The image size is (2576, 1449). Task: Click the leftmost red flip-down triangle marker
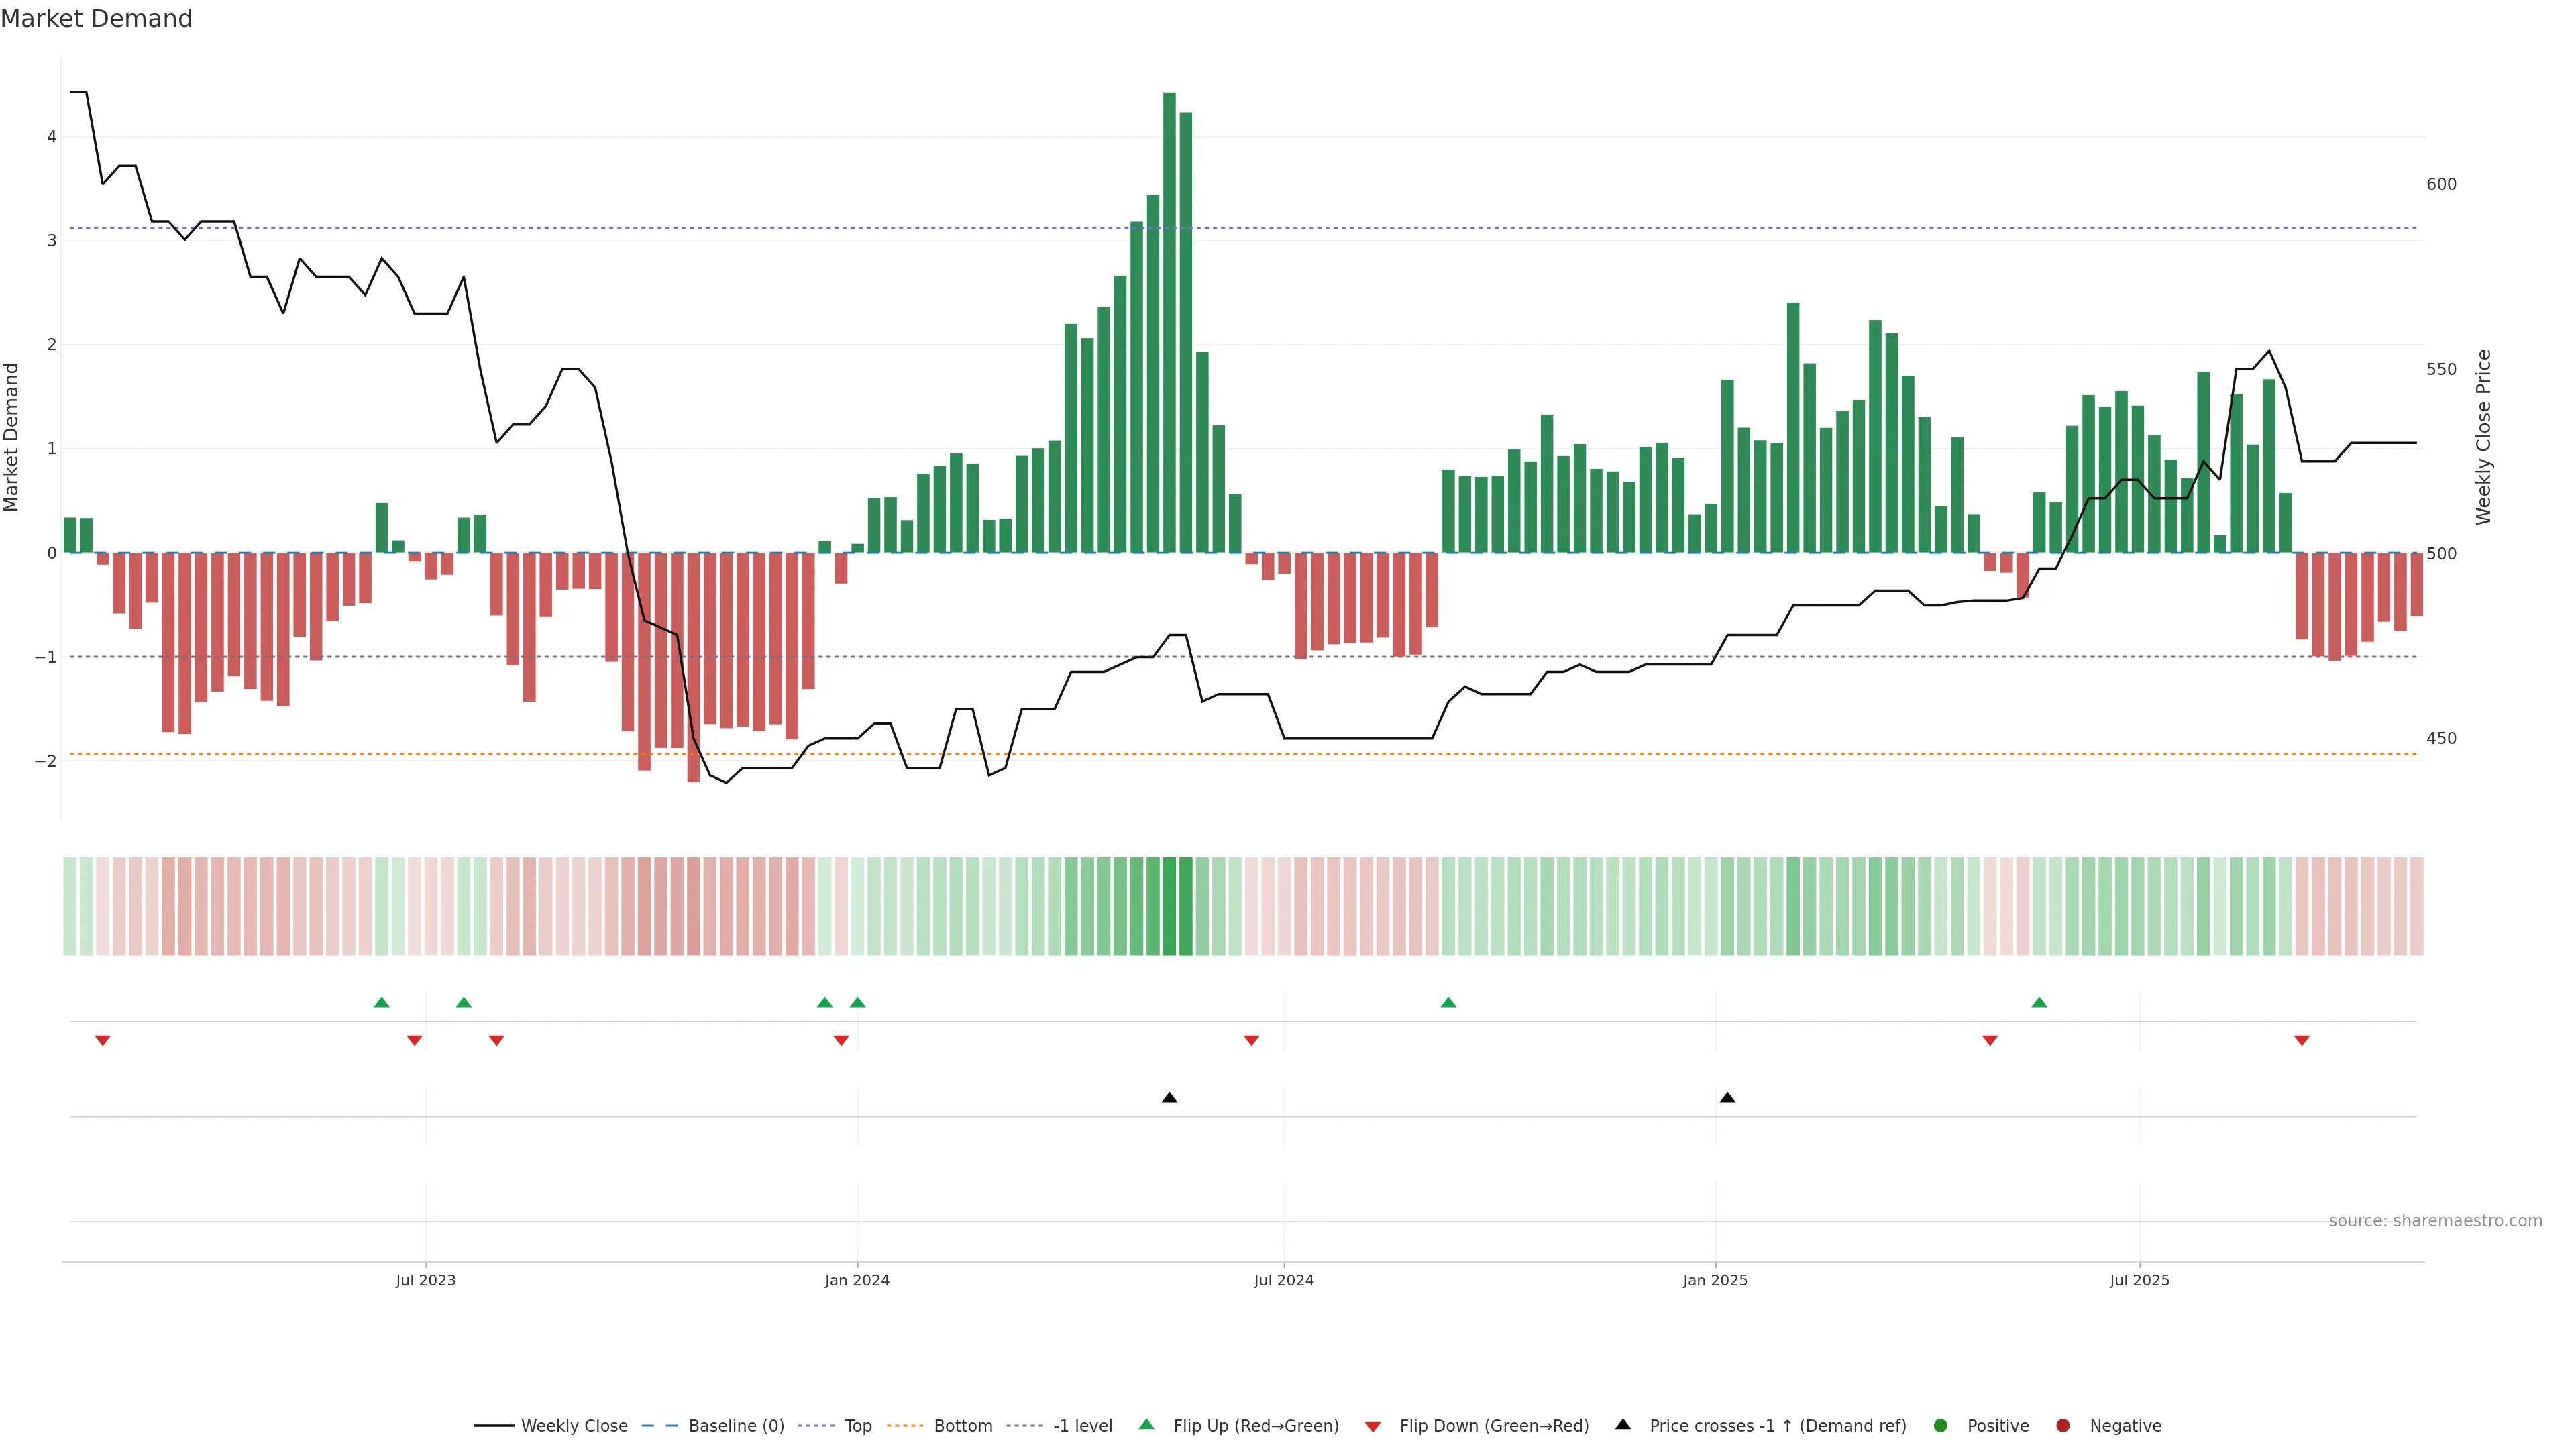click(102, 1041)
